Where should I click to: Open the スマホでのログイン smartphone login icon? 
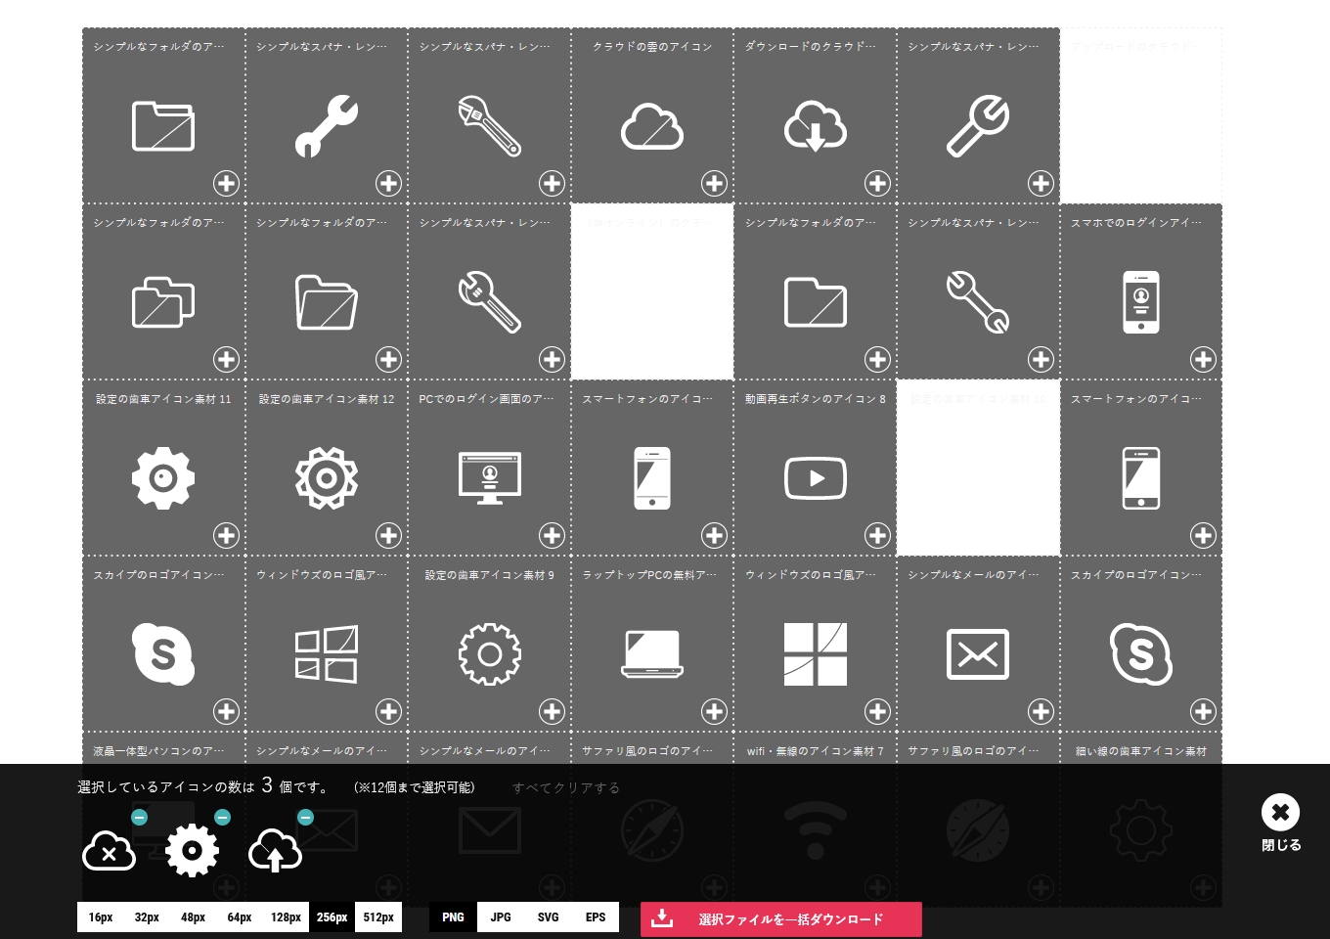coord(1141,302)
